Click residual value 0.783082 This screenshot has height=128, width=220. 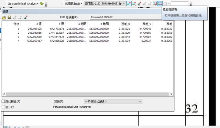(167, 37)
